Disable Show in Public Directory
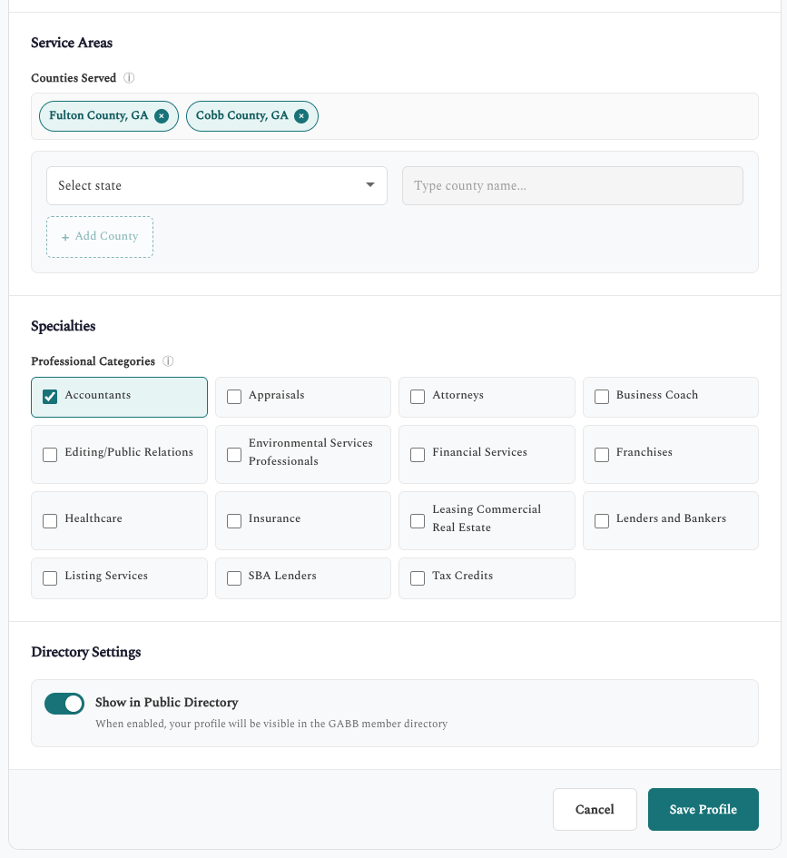Image resolution: width=787 pixels, height=858 pixels. [x=64, y=703]
